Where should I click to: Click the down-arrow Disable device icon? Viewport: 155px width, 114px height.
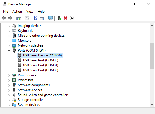(72, 18)
